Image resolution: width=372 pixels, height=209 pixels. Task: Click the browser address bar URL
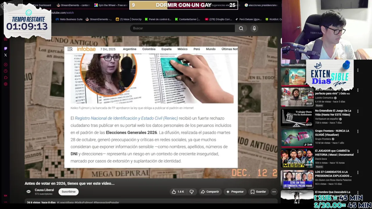coord(62,13)
